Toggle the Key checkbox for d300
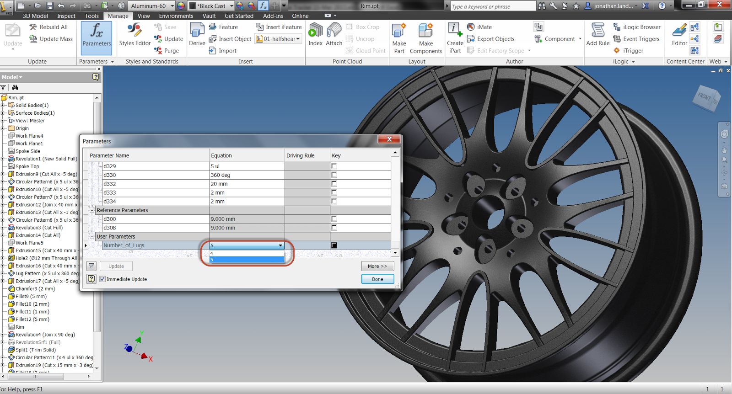The image size is (732, 394). pos(334,219)
